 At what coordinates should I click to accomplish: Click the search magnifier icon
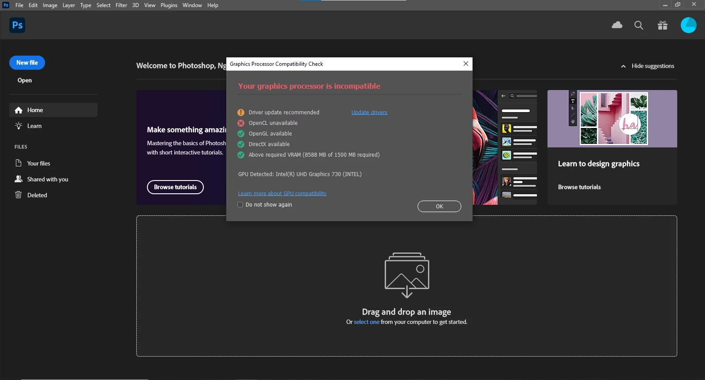(639, 25)
